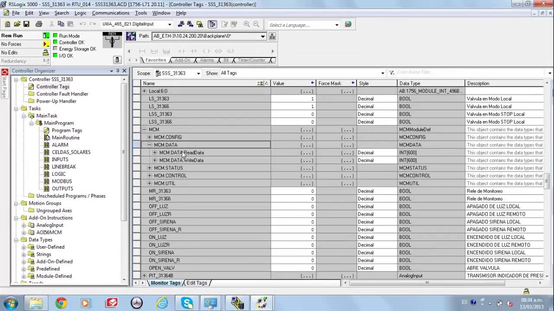
Task: Select Controller Tags in the organizer
Action: click(52, 86)
